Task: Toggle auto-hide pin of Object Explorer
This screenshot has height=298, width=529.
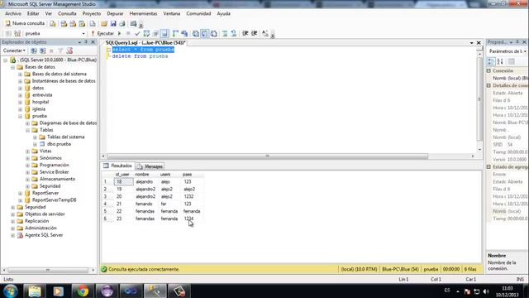Action: [86, 42]
